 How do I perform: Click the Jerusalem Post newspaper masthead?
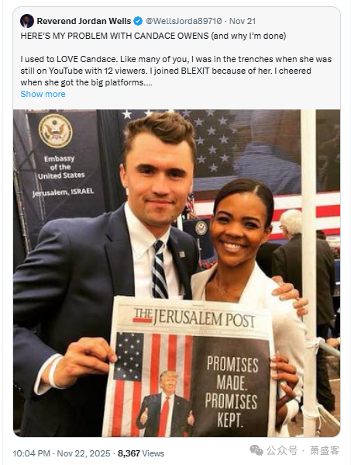coord(194,318)
